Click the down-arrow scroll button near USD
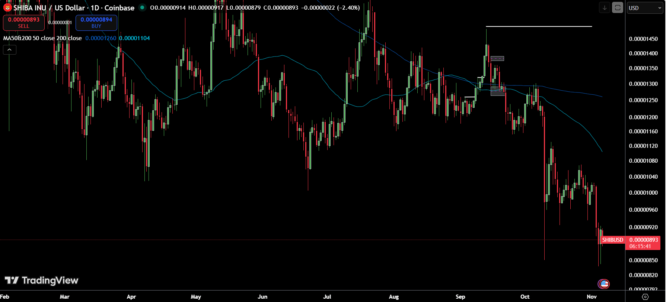Image resolution: width=666 pixels, height=302 pixels. click(605, 8)
